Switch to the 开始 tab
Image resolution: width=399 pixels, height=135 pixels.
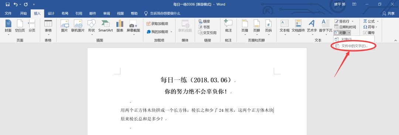[x=23, y=13]
